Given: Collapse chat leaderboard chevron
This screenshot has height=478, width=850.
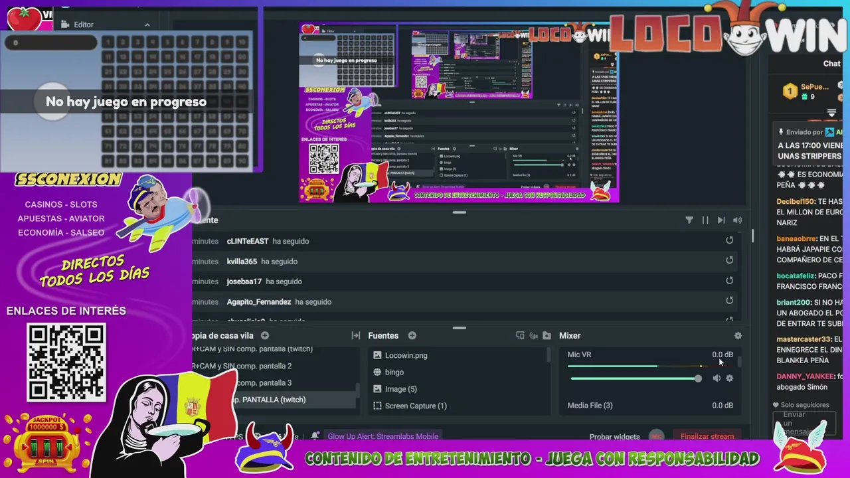Looking at the screenshot, I should pyautogui.click(x=831, y=113).
